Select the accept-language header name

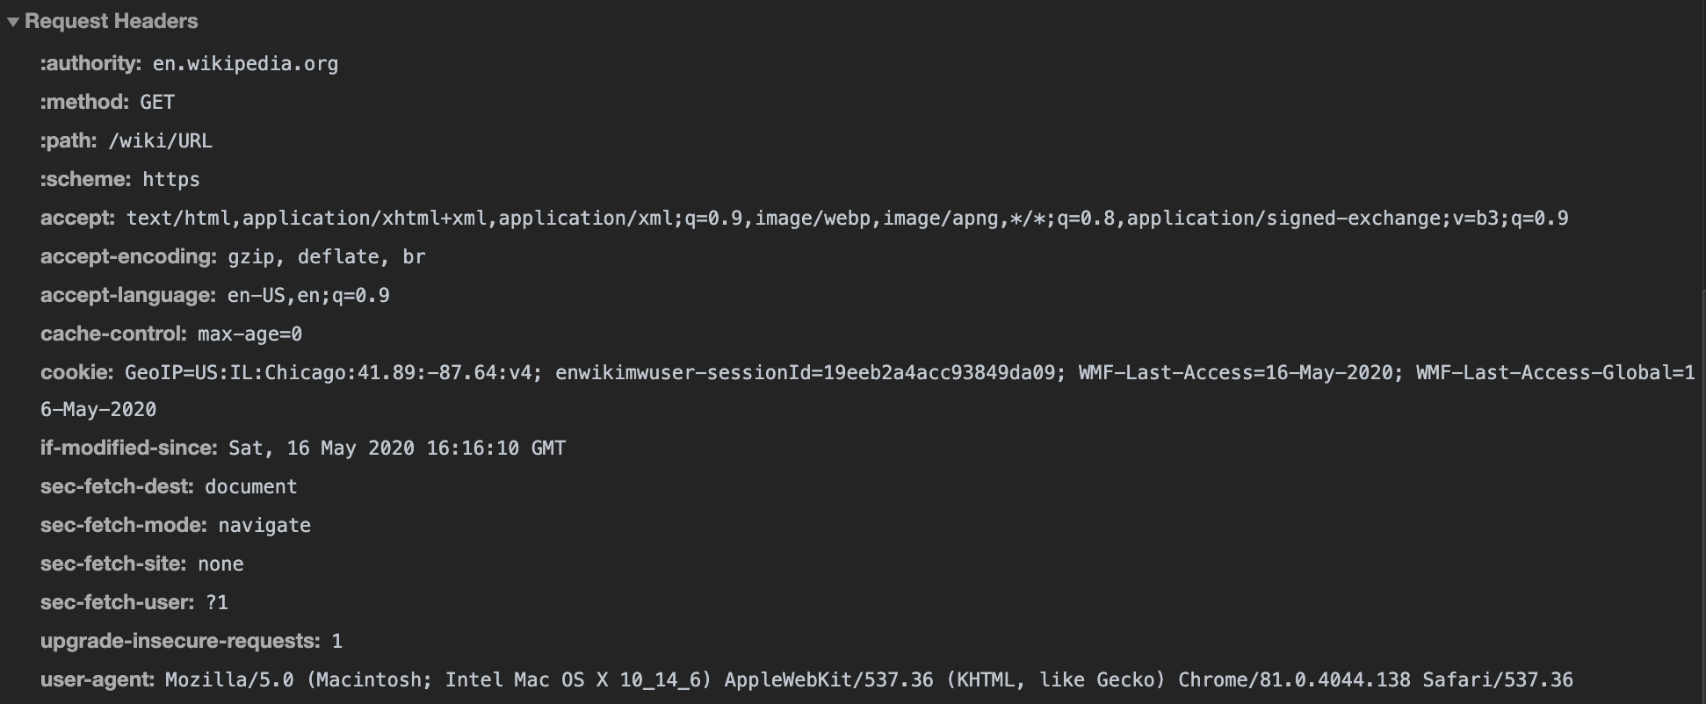pyautogui.click(x=128, y=295)
